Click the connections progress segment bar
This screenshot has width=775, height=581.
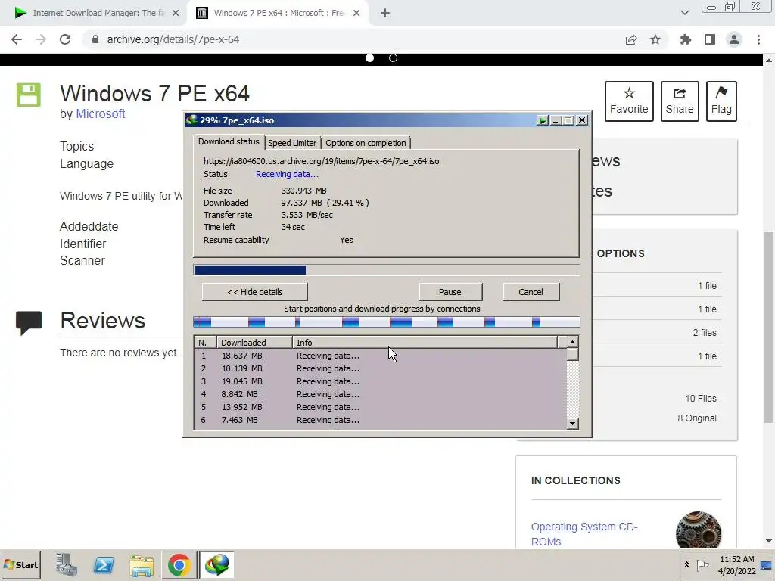(x=386, y=322)
